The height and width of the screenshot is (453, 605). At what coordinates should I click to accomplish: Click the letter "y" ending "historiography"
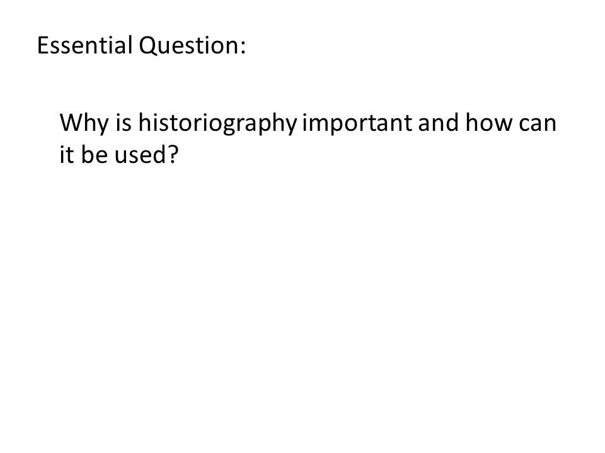[291, 126]
